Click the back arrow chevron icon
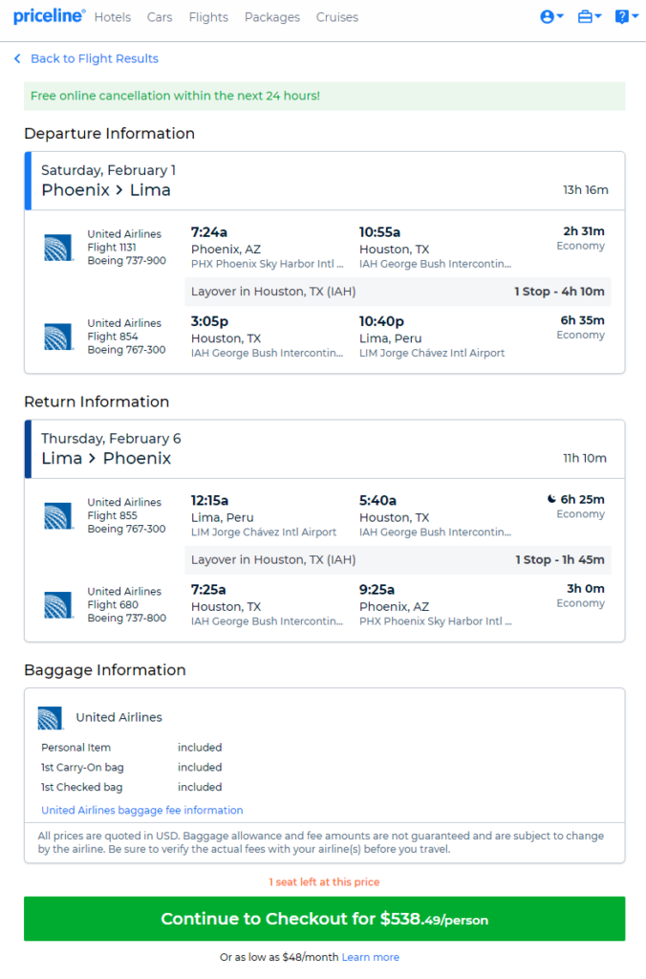 pos(17,58)
